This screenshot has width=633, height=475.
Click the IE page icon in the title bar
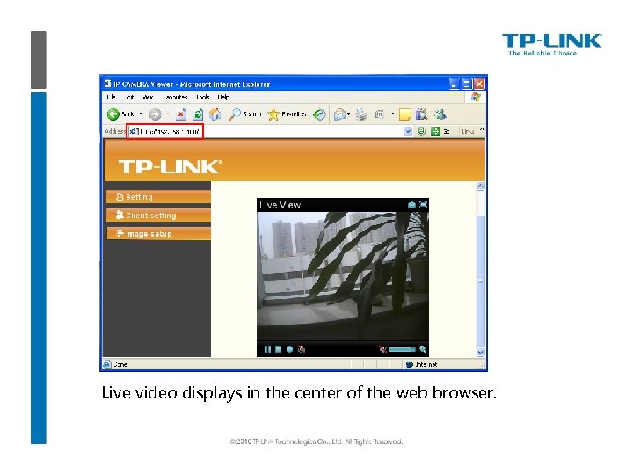pyautogui.click(x=107, y=84)
